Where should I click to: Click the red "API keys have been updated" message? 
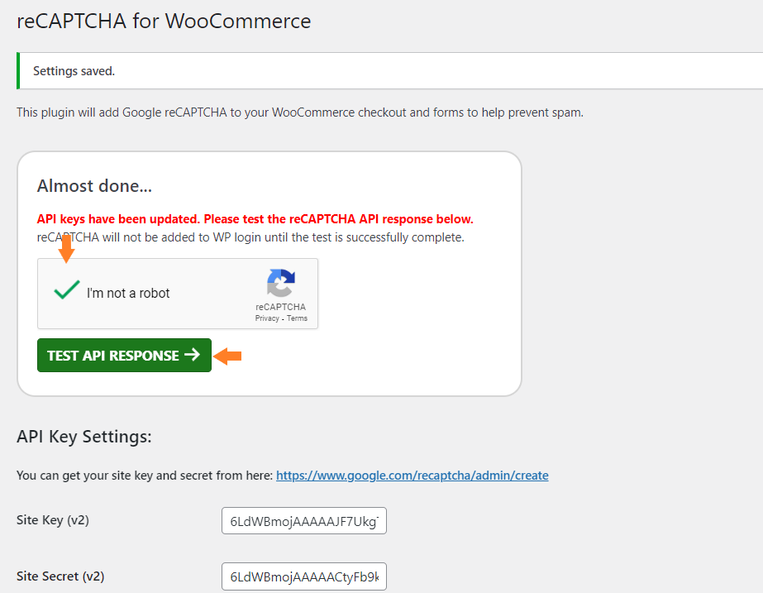pyautogui.click(x=255, y=219)
